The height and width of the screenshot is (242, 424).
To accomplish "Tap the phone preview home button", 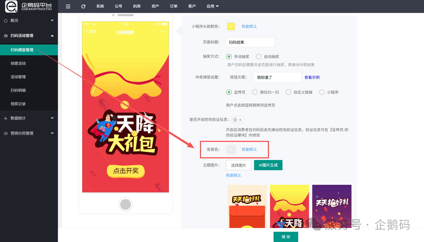I will [x=126, y=204].
